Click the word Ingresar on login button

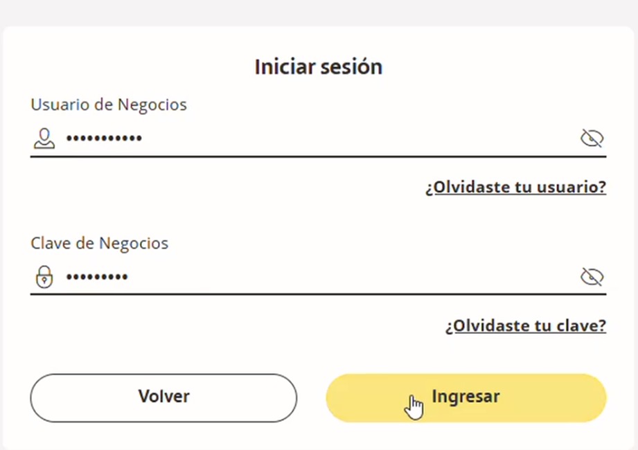(x=466, y=397)
